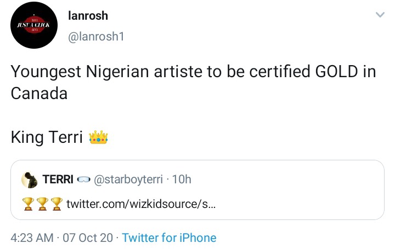The image size is (395, 249).
Task: Click the third trophy emoji
Action: 57,204
